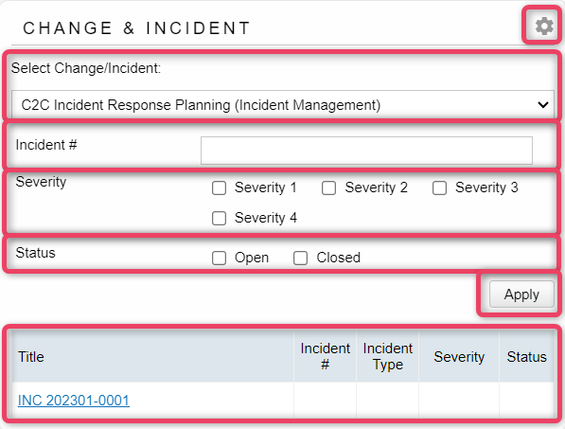Viewport: 565px width, 429px height.
Task: Click the Status column header
Action: 526,356
